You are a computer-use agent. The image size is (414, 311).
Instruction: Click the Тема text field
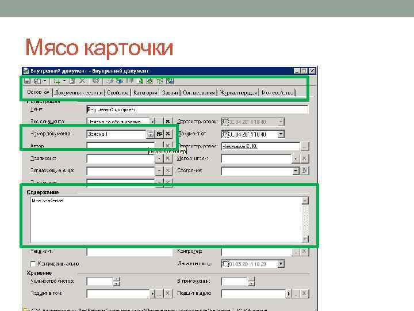197,109
